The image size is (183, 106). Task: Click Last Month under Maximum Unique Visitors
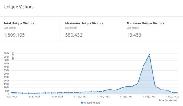[71, 28]
